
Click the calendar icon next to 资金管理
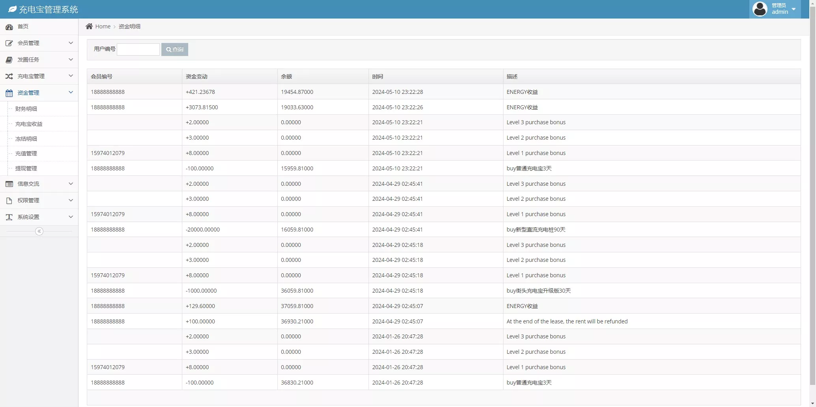point(9,93)
